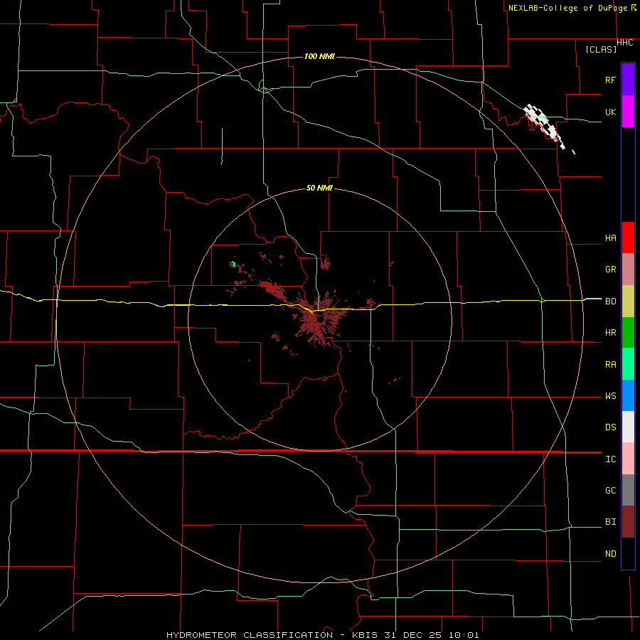640x640 pixels.
Task: Click the HR green legend swatch
Action: coord(628,333)
